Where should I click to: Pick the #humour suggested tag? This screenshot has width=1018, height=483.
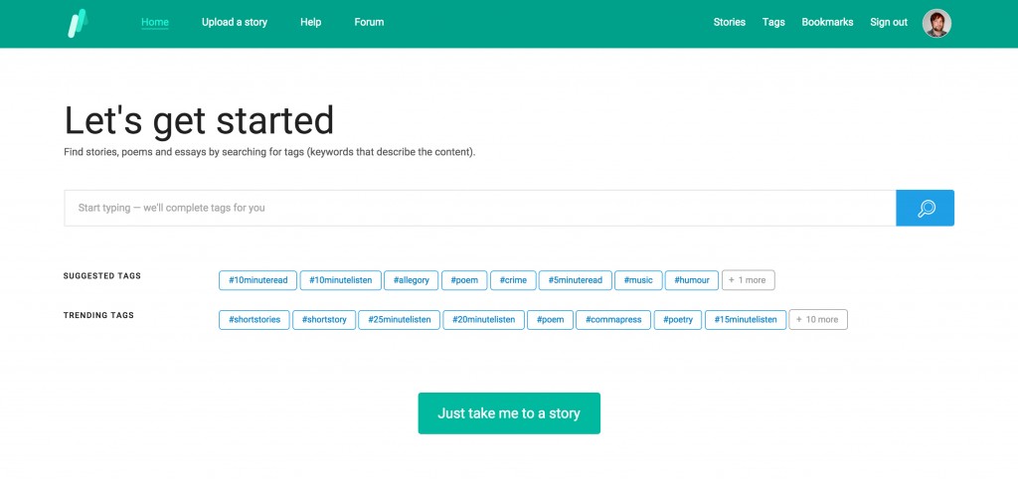click(x=691, y=280)
